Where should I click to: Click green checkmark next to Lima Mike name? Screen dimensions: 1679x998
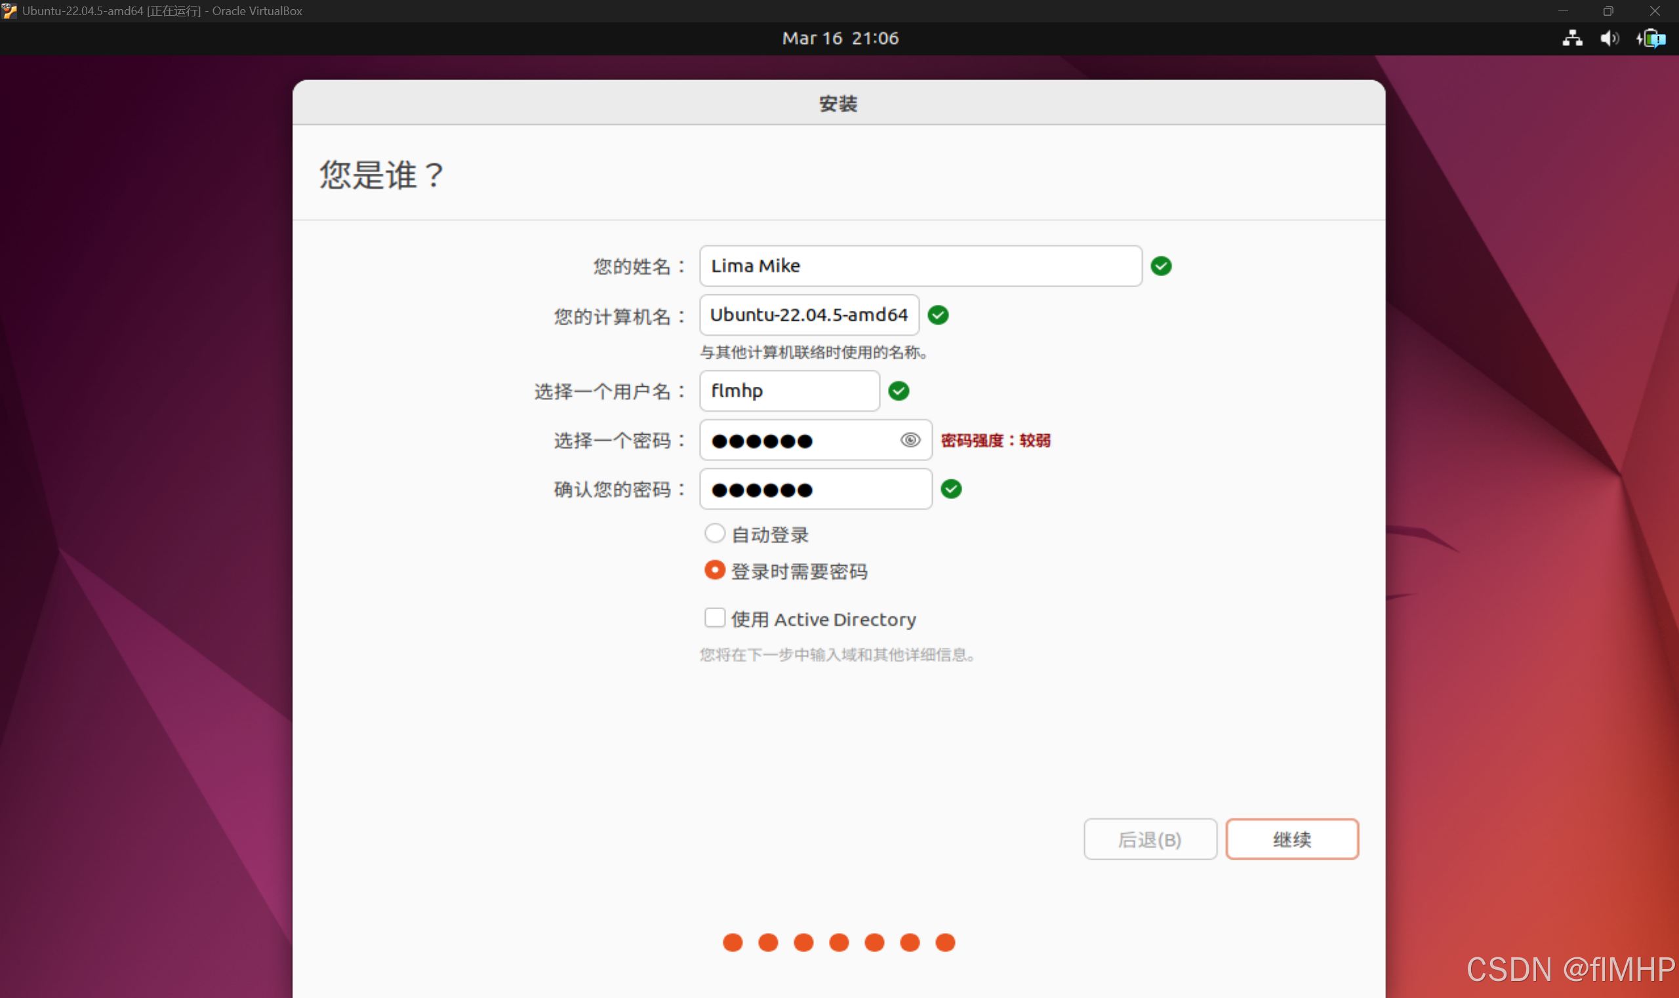tap(1161, 266)
